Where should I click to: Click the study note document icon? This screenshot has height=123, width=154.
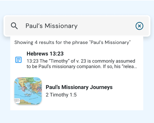coord(18,60)
